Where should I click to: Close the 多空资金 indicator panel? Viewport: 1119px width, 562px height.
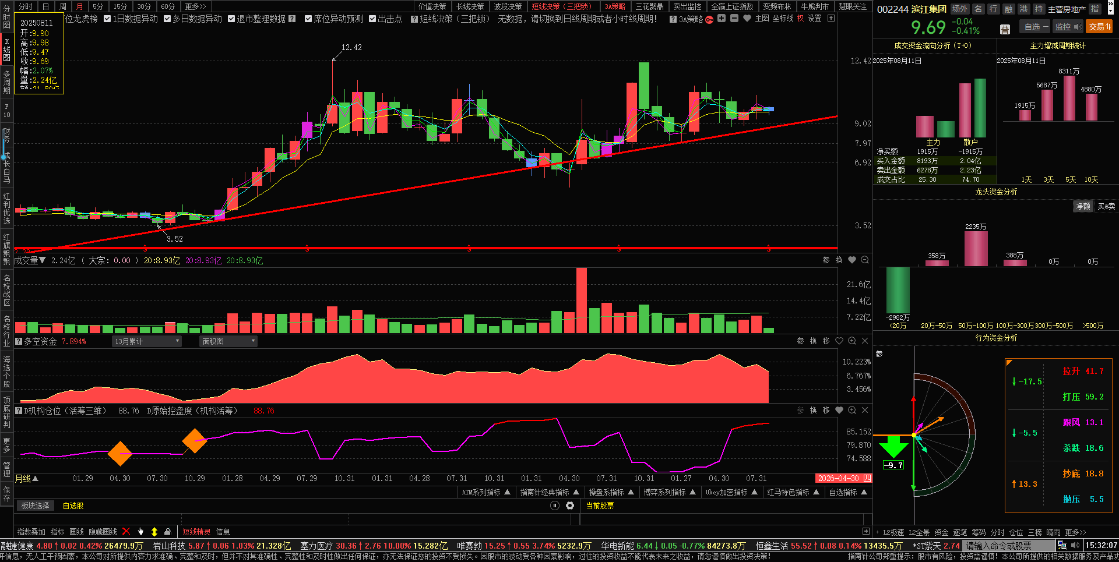pos(865,341)
